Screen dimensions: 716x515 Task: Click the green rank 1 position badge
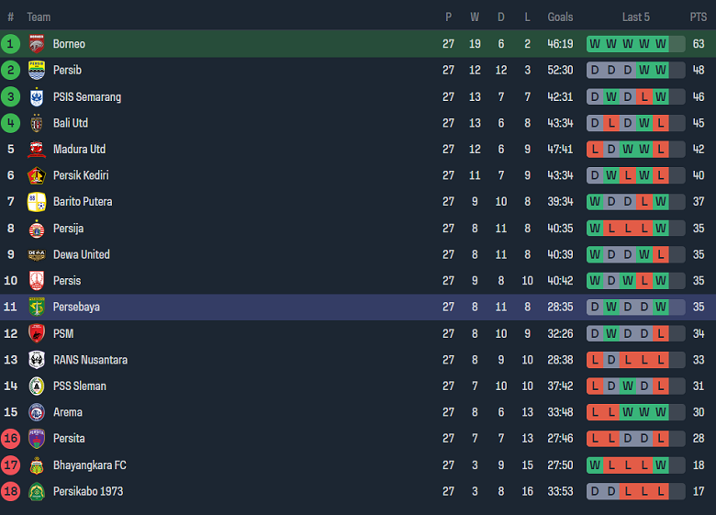11,44
